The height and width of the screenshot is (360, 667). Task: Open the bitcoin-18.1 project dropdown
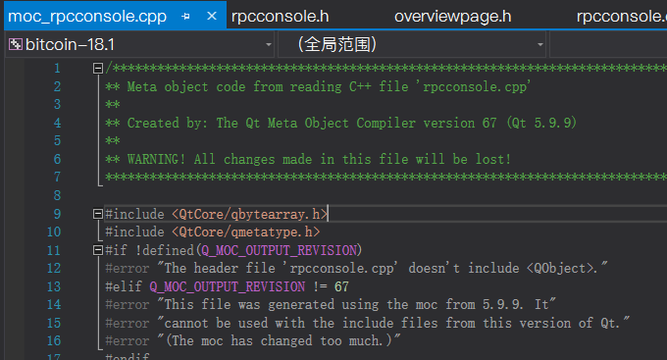(269, 45)
